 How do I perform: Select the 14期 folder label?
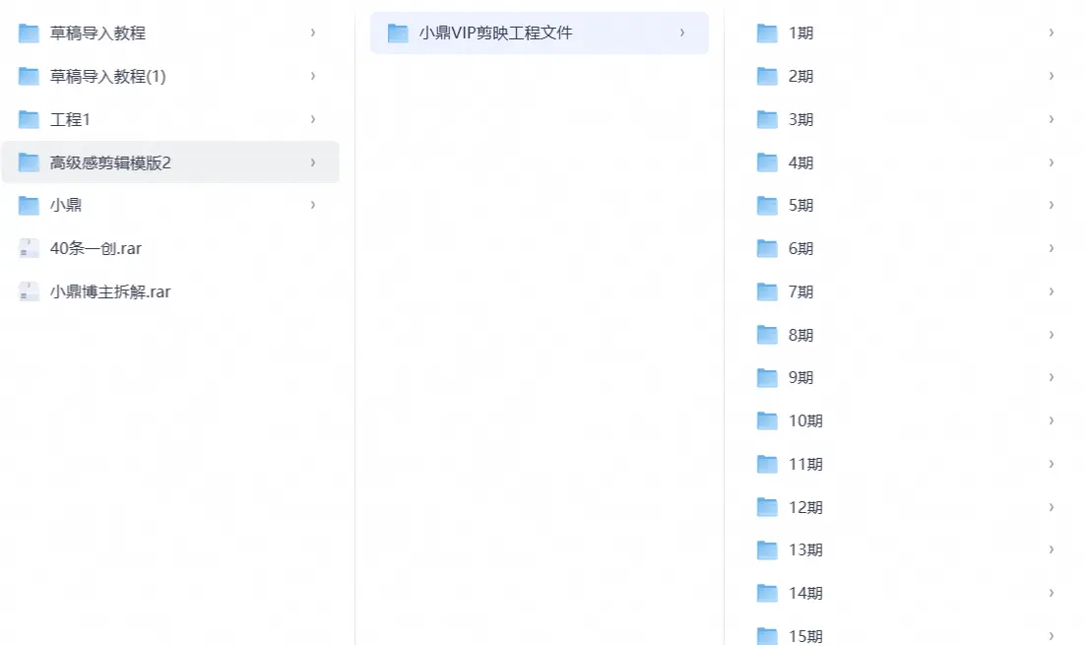[x=805, y=594]
